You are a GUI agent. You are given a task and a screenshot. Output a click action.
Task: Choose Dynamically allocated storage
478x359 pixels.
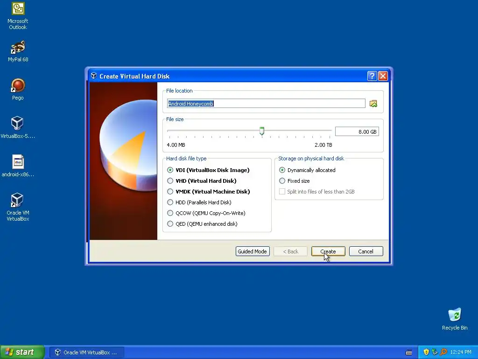307,170
